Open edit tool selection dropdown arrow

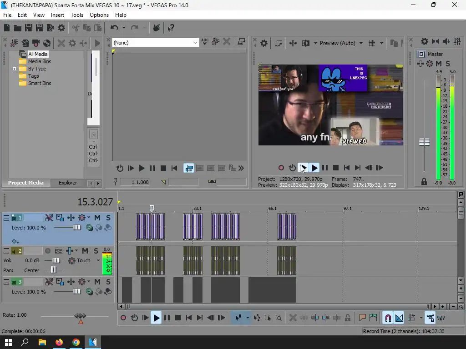(x=247, y=318)
